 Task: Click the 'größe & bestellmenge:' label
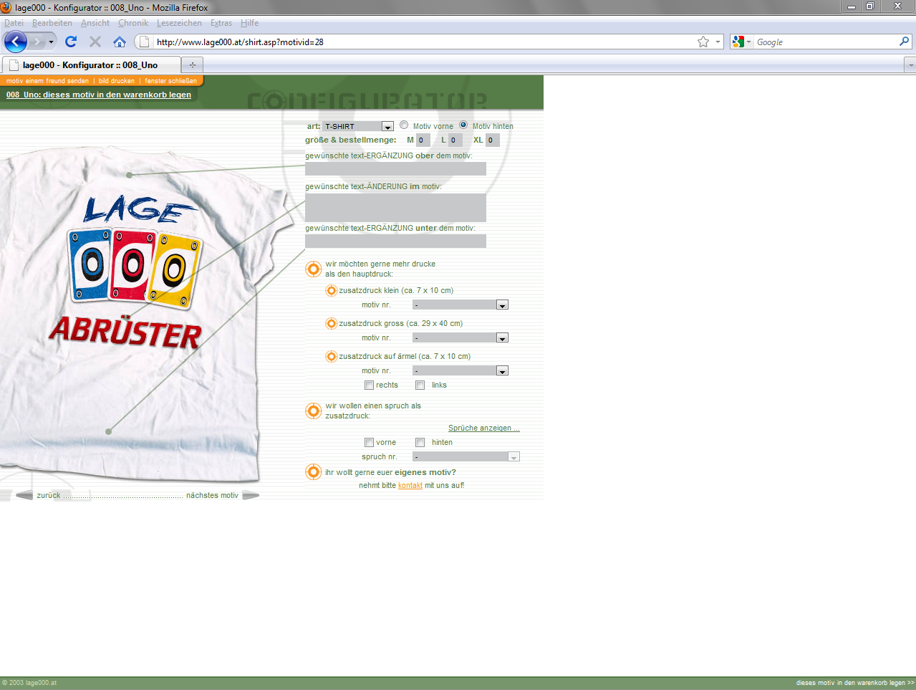(351, 140)
